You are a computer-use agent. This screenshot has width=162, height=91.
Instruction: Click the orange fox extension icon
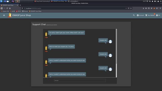154,8
